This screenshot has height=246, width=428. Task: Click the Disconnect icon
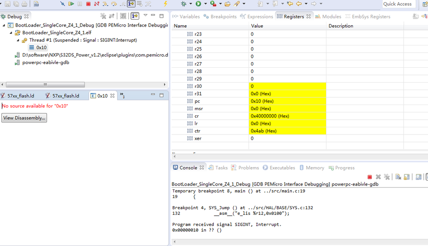(x=97, y=4)
